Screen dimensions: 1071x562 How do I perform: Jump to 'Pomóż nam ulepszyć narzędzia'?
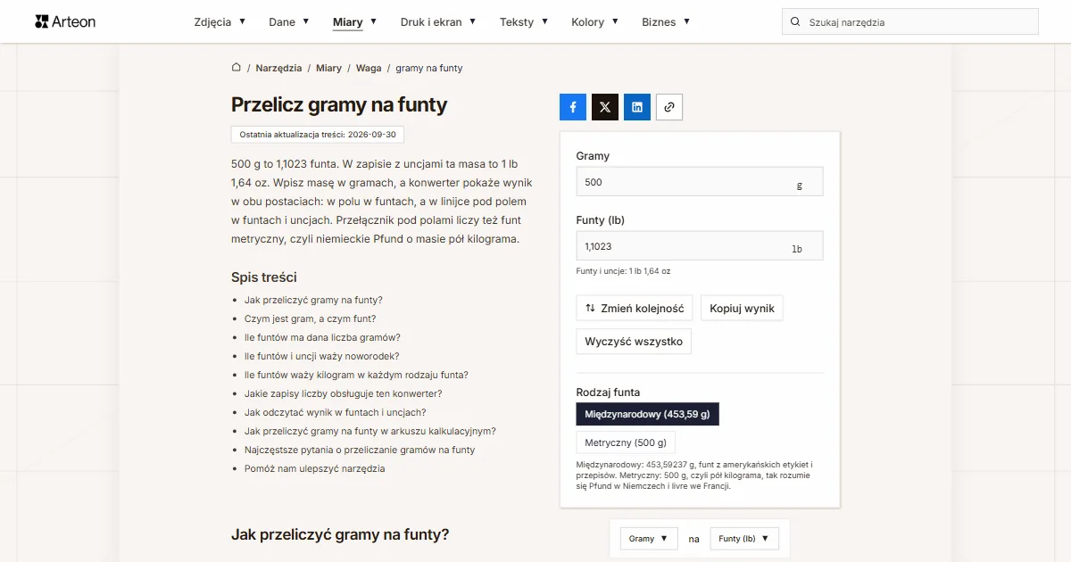tap(315, 469)
